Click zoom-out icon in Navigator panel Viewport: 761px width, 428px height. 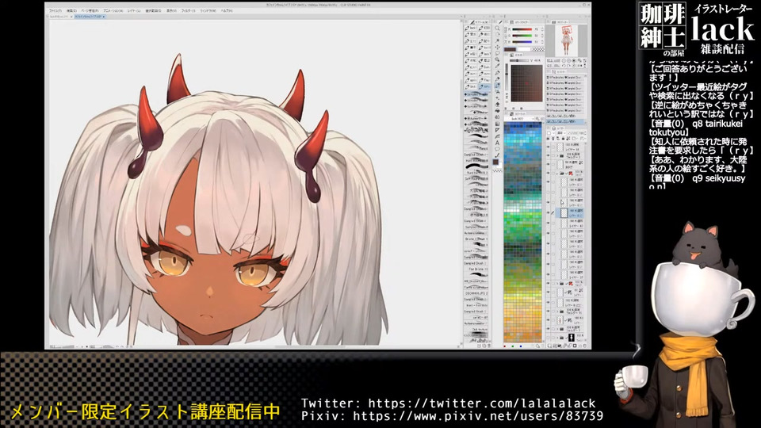564,61
